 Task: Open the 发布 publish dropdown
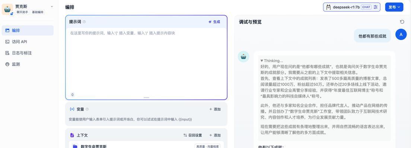394,7
